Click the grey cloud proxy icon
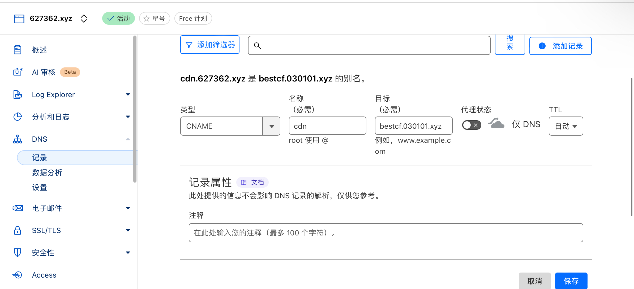The width and height of the screenshot is (634, 289). click(496, 123)
